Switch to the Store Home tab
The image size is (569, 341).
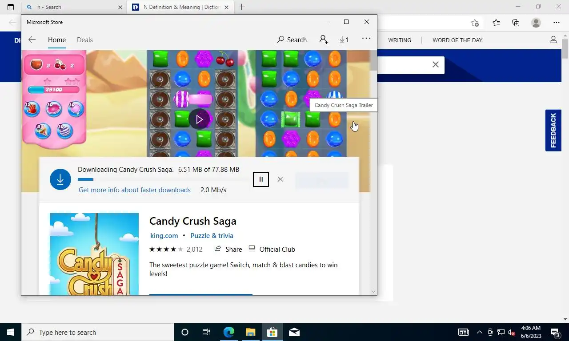[x=57, y=40]
